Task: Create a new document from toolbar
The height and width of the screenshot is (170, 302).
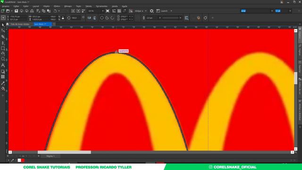Action: coord(3,11)
